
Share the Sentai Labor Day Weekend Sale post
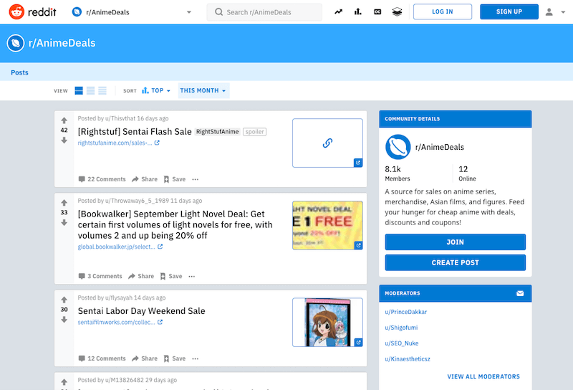(145, 358)
